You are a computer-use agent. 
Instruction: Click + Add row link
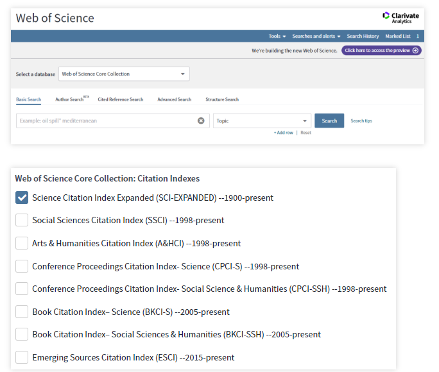[283, 133]
